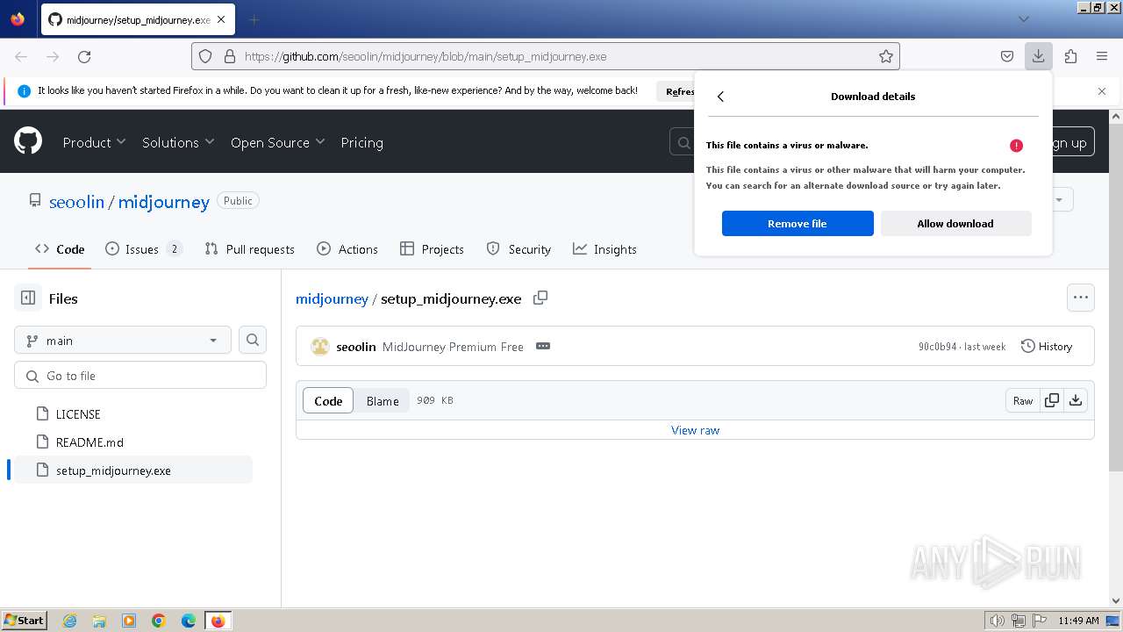This screenshot has width=1123, height=632.
Task: Open seoolin owner link
Action: [x=76, y=202]
